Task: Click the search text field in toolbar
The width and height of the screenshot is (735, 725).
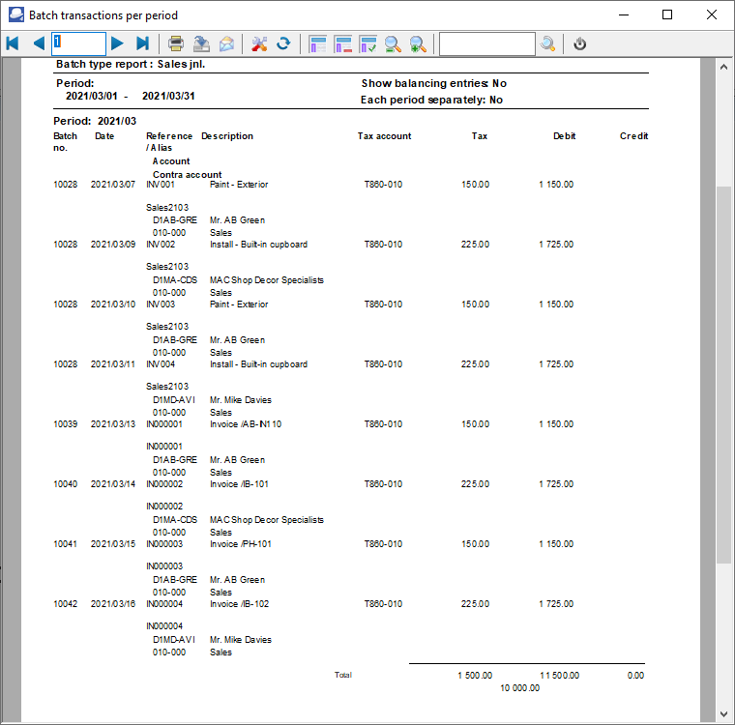Action: click(x=486, y=43)
